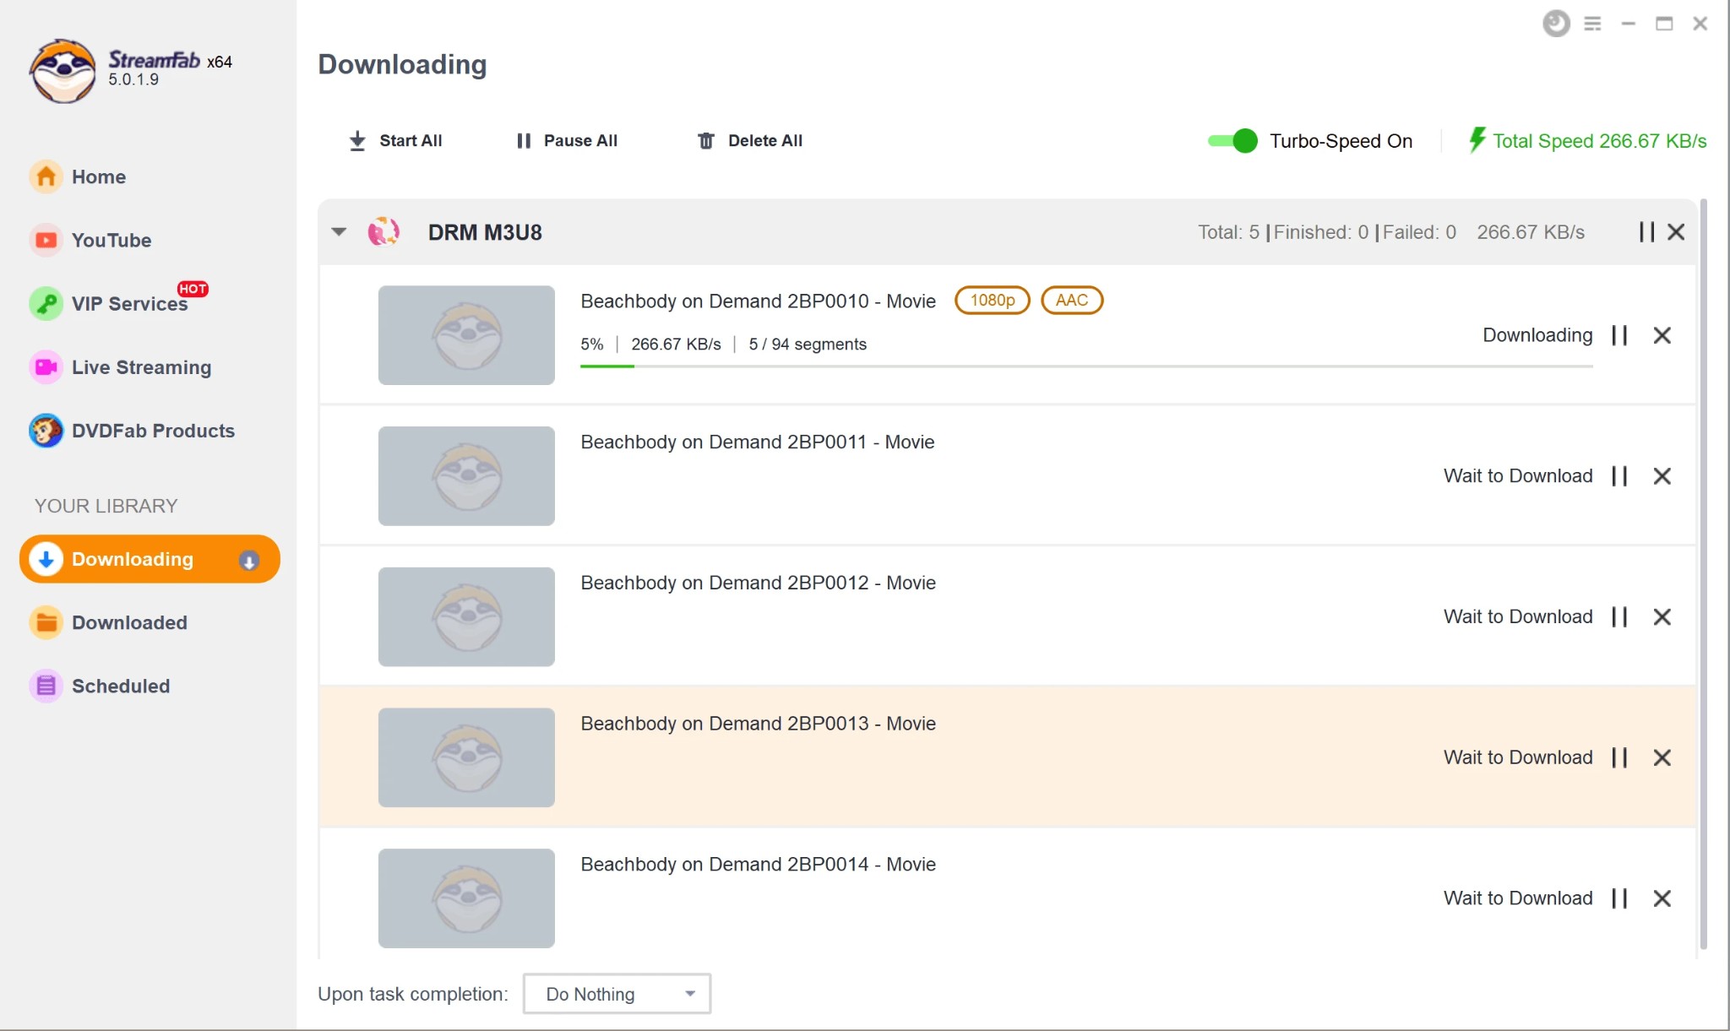Click the StreamFab home icon
The width and height of the screenshot is (1730, 1031).
[46, 176]
